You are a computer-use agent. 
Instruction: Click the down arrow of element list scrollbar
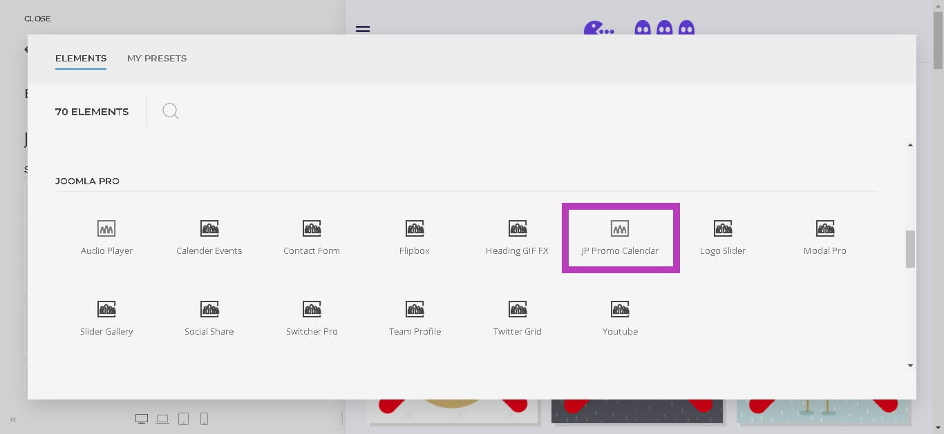pyautogui.click(x=910, y=366)
